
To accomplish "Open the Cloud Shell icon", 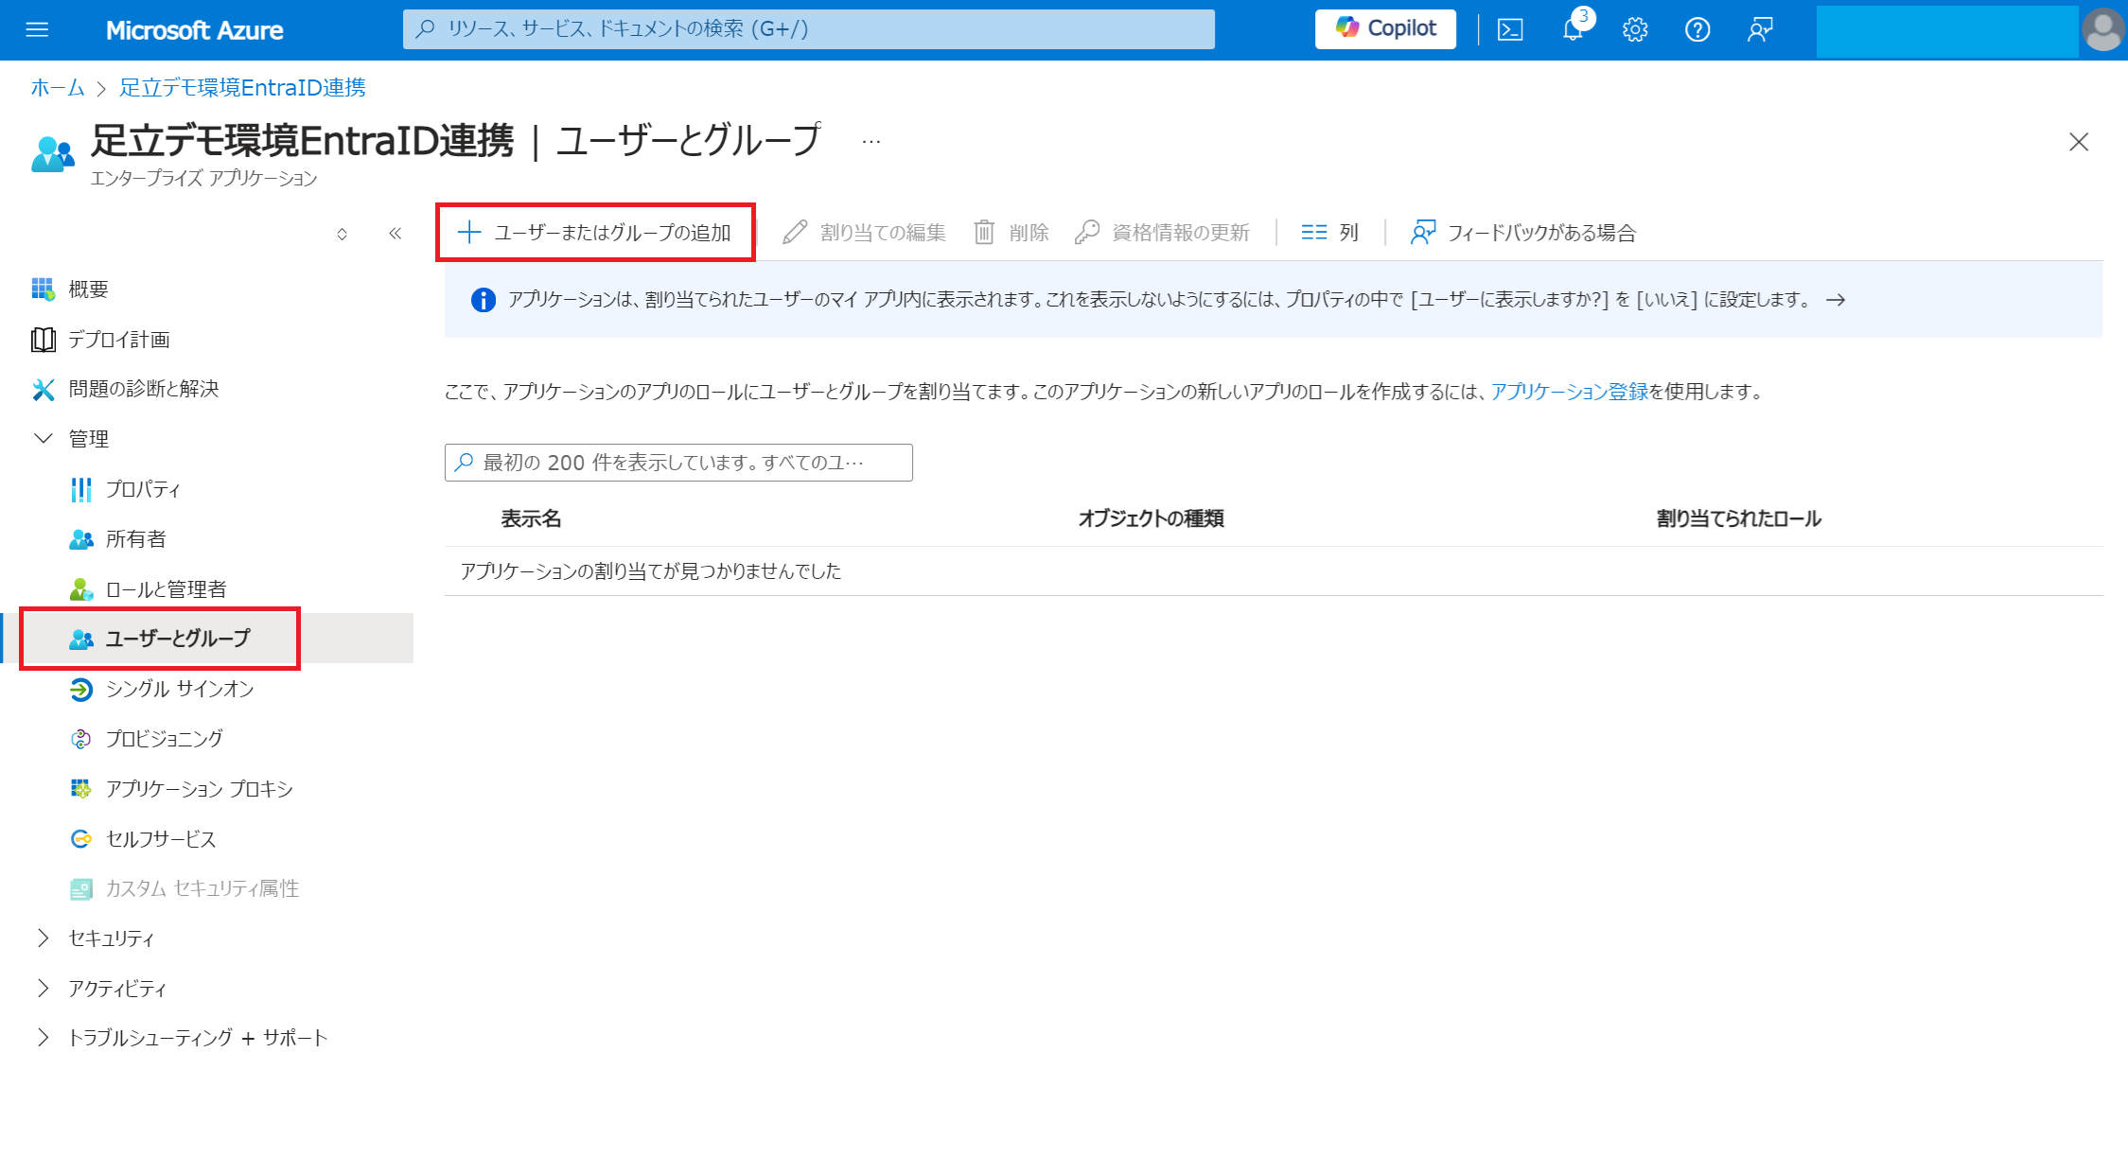I will pyautogui.click(x=1510, y=29).
